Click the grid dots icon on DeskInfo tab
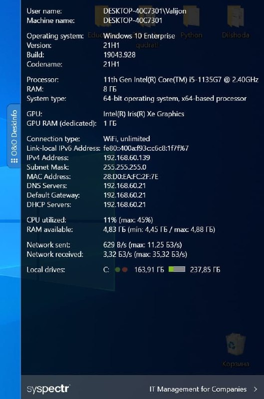This screenshot has width=264, height=399. [x=14, y=161]
